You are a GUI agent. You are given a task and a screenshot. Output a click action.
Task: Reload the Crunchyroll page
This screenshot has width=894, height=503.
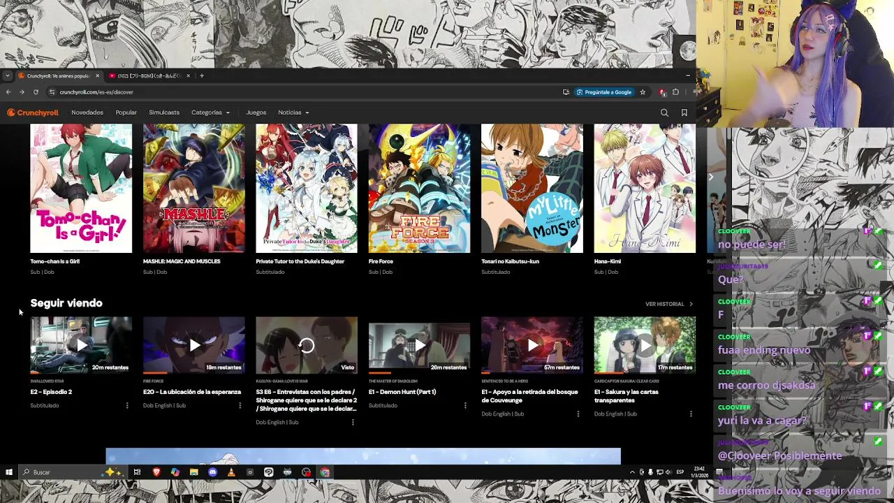[x=36, y=92]
